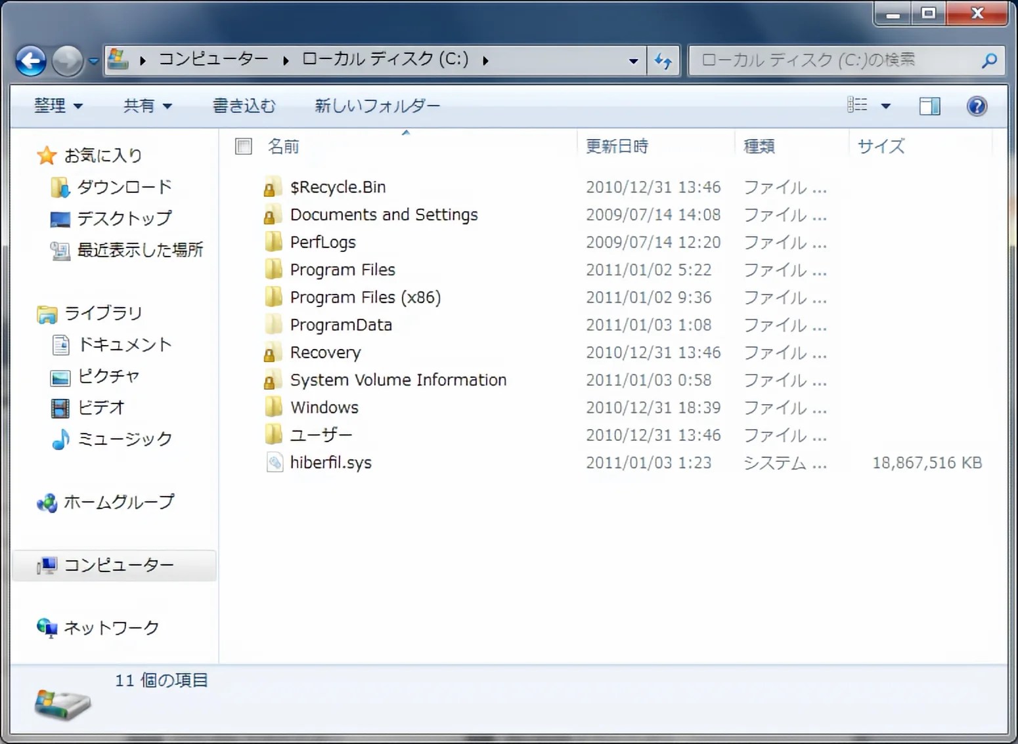Image resolution: width=1018 pixels, height=744 pixels.
Task: Click the Windows folder icon
Action: coord(274,407)
